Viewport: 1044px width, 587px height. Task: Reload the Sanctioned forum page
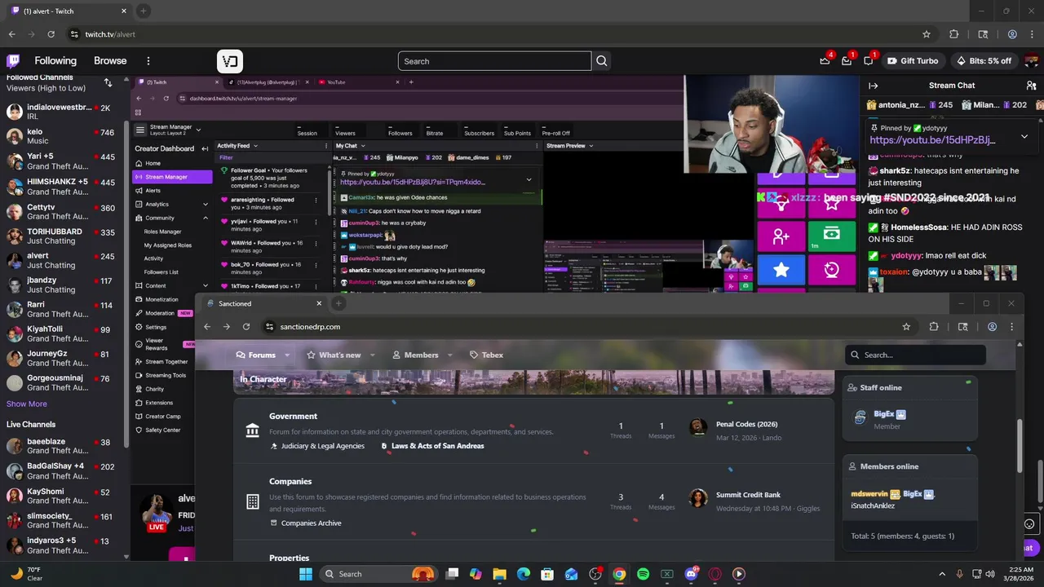[246, 327]
